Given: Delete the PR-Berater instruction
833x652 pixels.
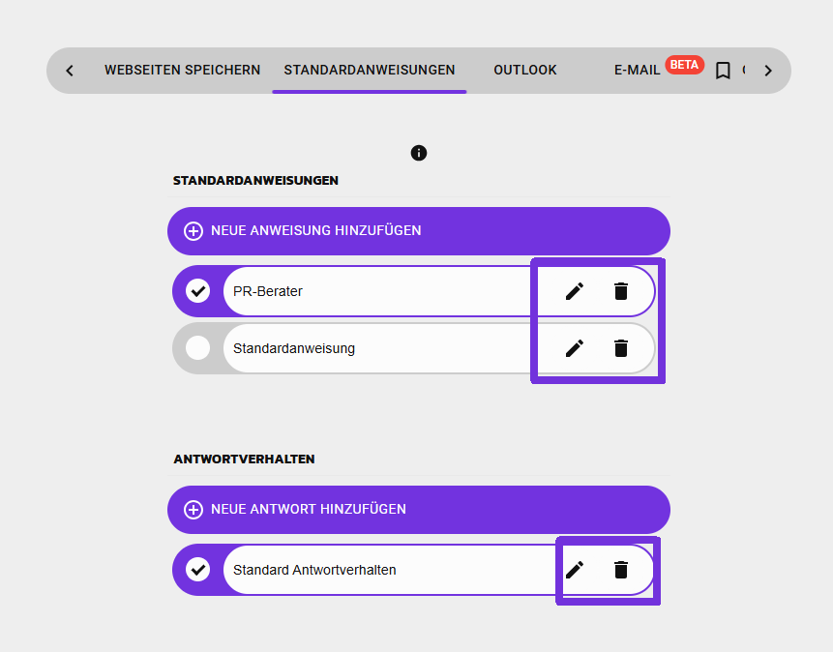Looking at the screenshot, I should coord(621,291).
